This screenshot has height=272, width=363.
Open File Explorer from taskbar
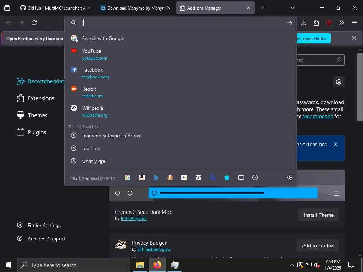tap(140, 265)
